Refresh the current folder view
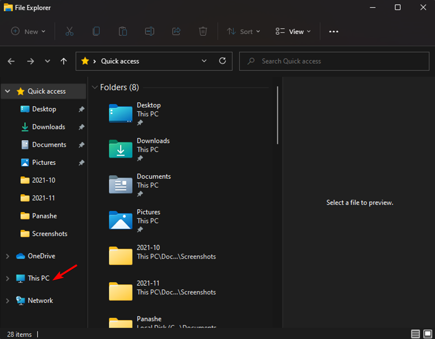 pyautogui.click(x=222, y=61)
